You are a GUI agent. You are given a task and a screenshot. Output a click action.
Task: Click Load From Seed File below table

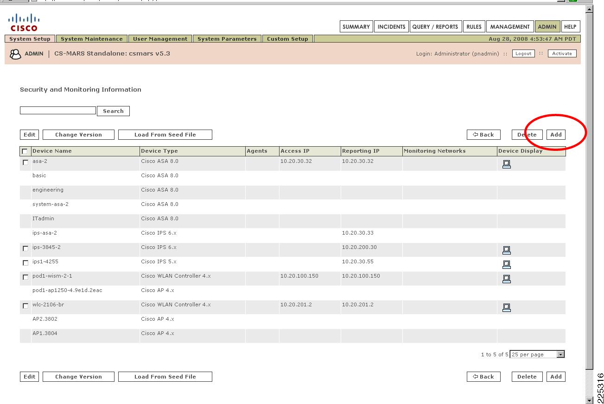click(165, 377)
